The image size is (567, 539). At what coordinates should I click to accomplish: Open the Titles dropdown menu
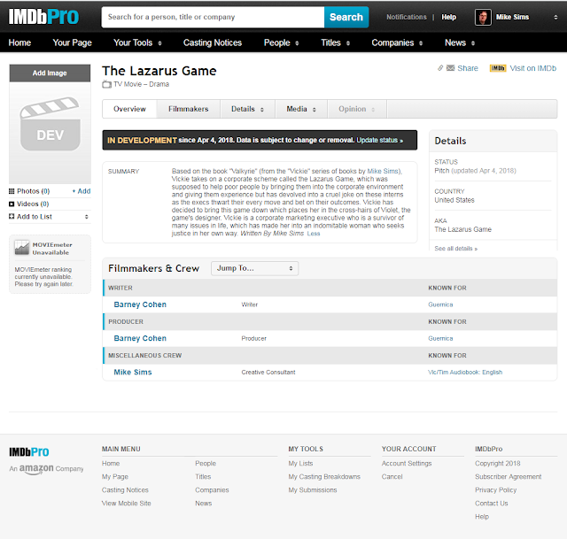click(x=335, y=43)
